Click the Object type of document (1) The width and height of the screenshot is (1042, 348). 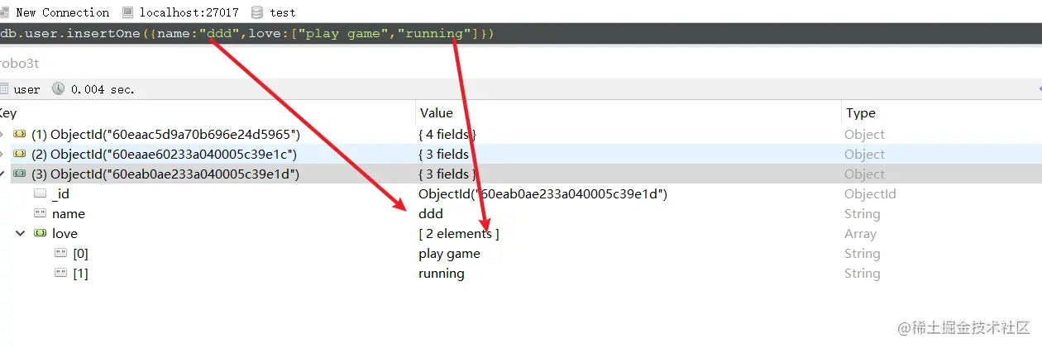click(864, 134)
